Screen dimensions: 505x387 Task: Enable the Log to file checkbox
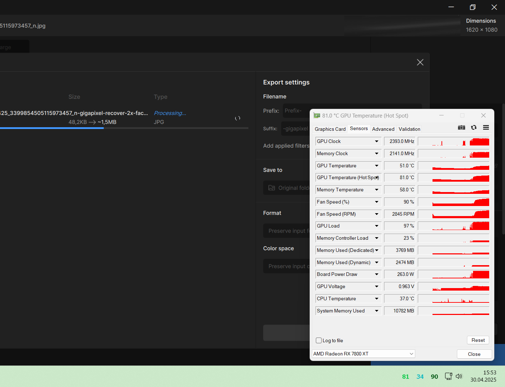pyautogui.click(x=319, y=340)
